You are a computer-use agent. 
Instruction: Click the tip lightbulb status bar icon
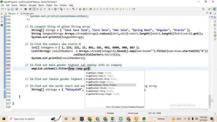[215, 114]
